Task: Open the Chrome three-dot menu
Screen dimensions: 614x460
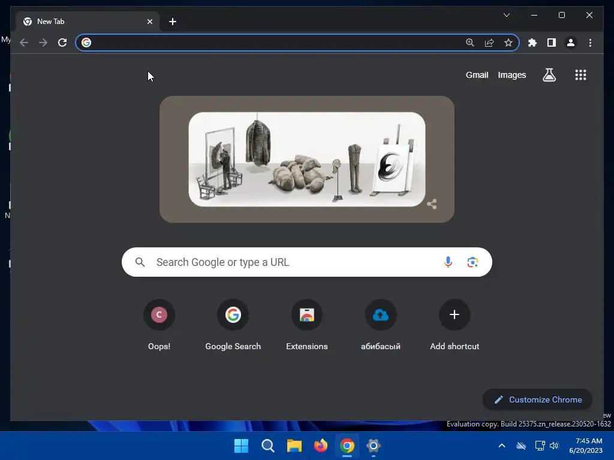Action: 590,43
